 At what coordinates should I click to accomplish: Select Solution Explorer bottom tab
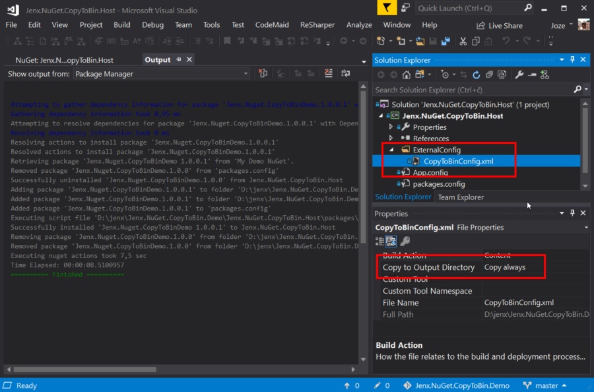(403, 197)
